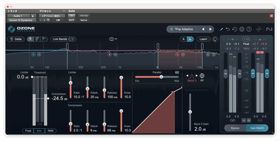Expand the overlapping circles channel mode dropdown
Screen dimensions: 280x141
click(x=113, y=39)
